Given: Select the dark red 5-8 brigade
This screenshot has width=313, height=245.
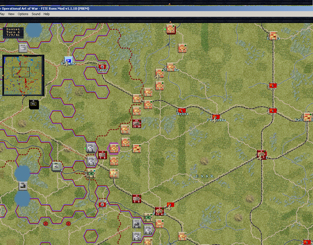Looking at the screenshot, I should [103, 155].
